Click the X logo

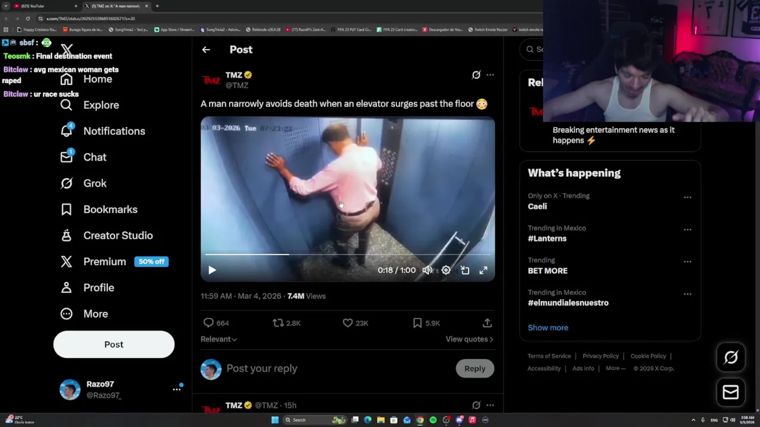[66, 50]
